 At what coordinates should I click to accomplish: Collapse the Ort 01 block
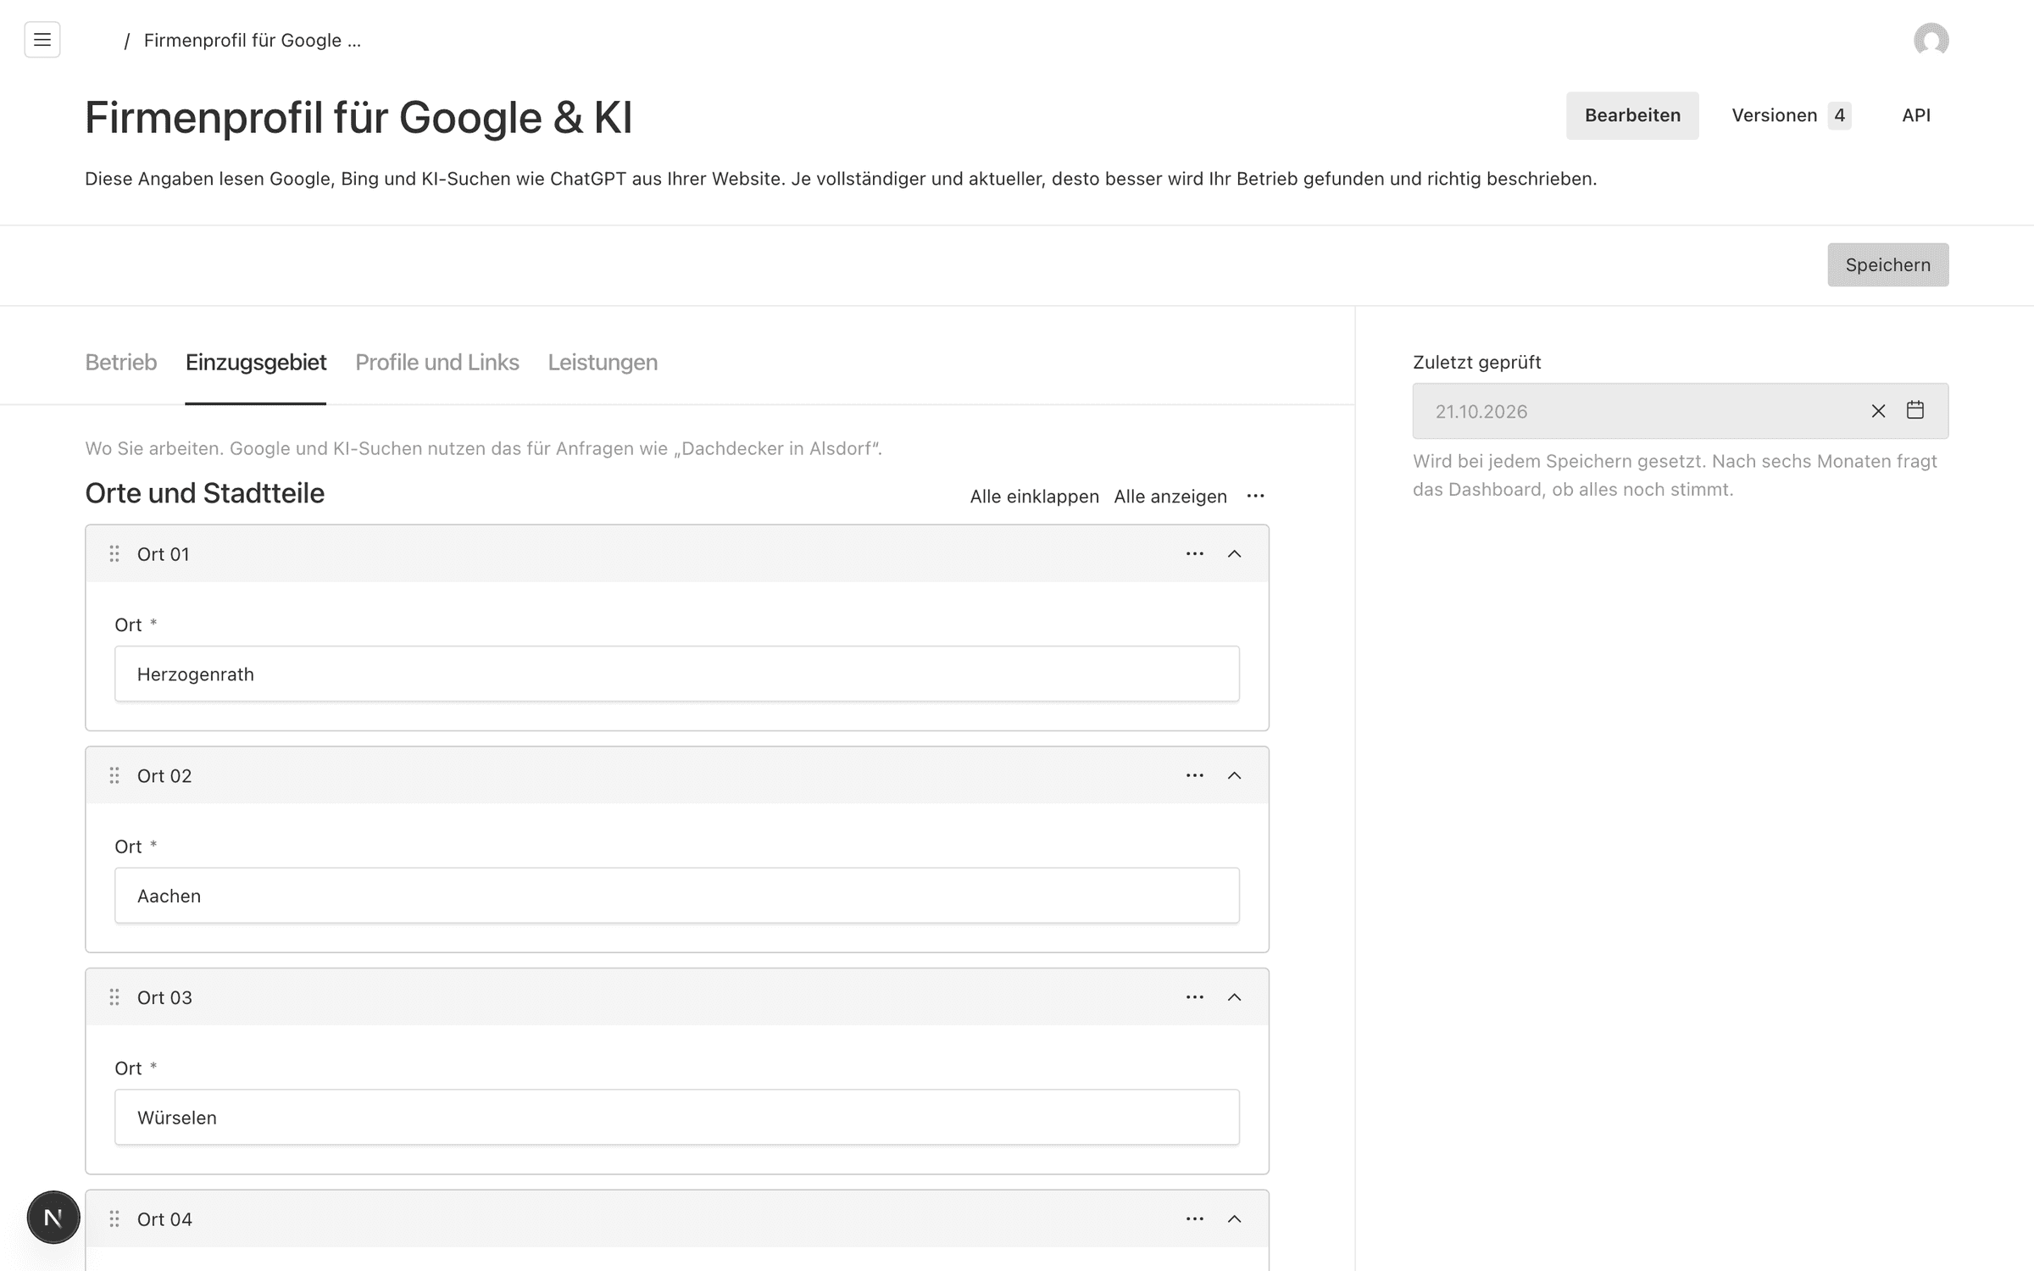1235,554
